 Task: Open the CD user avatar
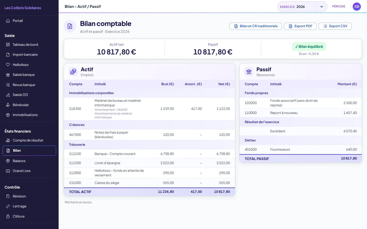(x=357, y=7)
